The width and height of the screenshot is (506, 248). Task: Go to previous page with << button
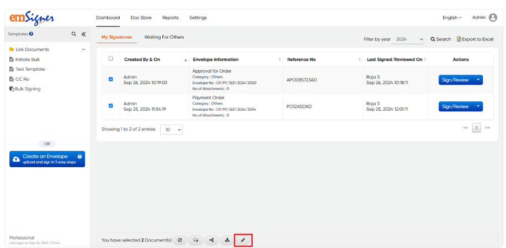click(x=466, y=128)
